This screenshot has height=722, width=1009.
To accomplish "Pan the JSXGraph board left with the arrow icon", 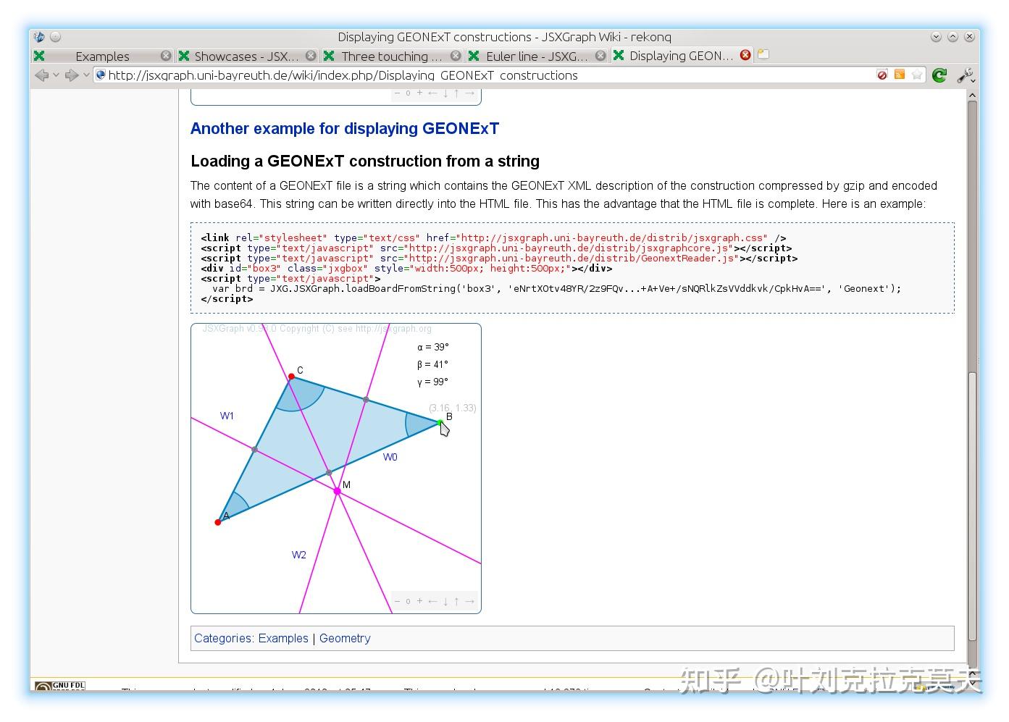I will [432, 601].
